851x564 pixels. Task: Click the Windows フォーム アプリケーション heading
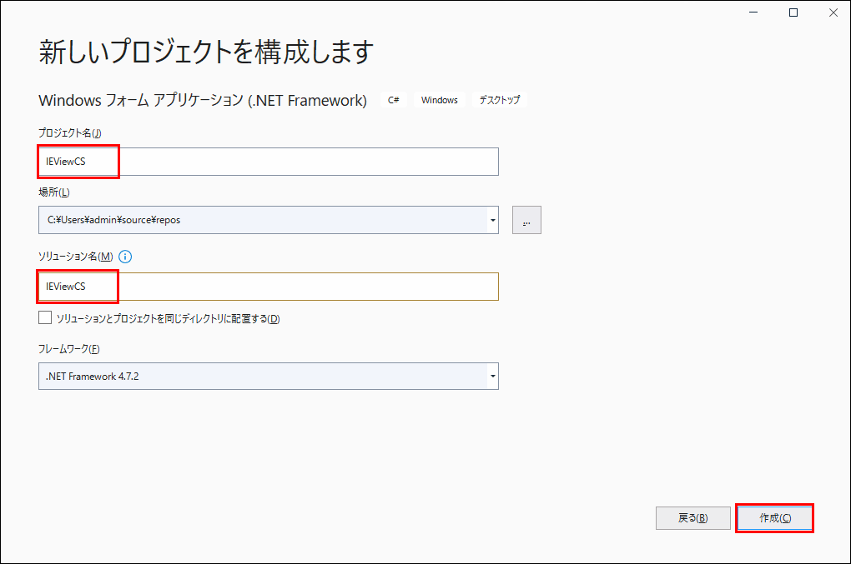[203, 100]
